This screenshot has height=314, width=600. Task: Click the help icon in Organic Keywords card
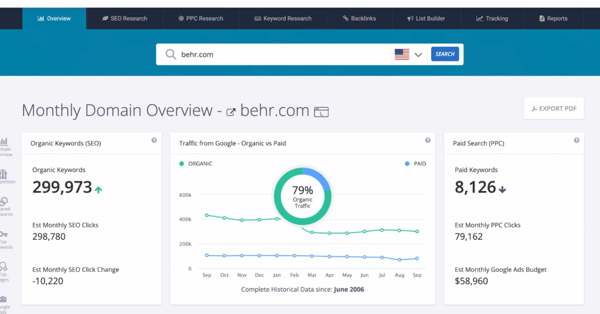pos(154,141)
